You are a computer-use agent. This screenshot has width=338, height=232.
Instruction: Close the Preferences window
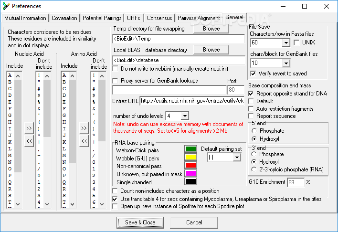point(327,6)
